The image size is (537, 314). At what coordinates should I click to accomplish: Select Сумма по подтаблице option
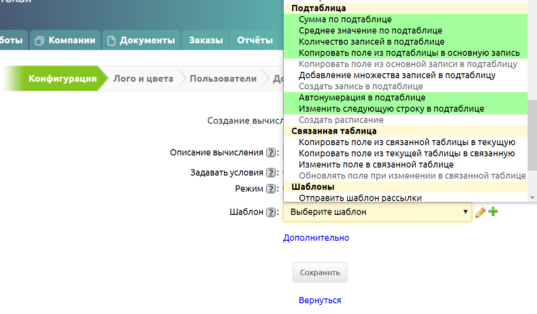345,20
